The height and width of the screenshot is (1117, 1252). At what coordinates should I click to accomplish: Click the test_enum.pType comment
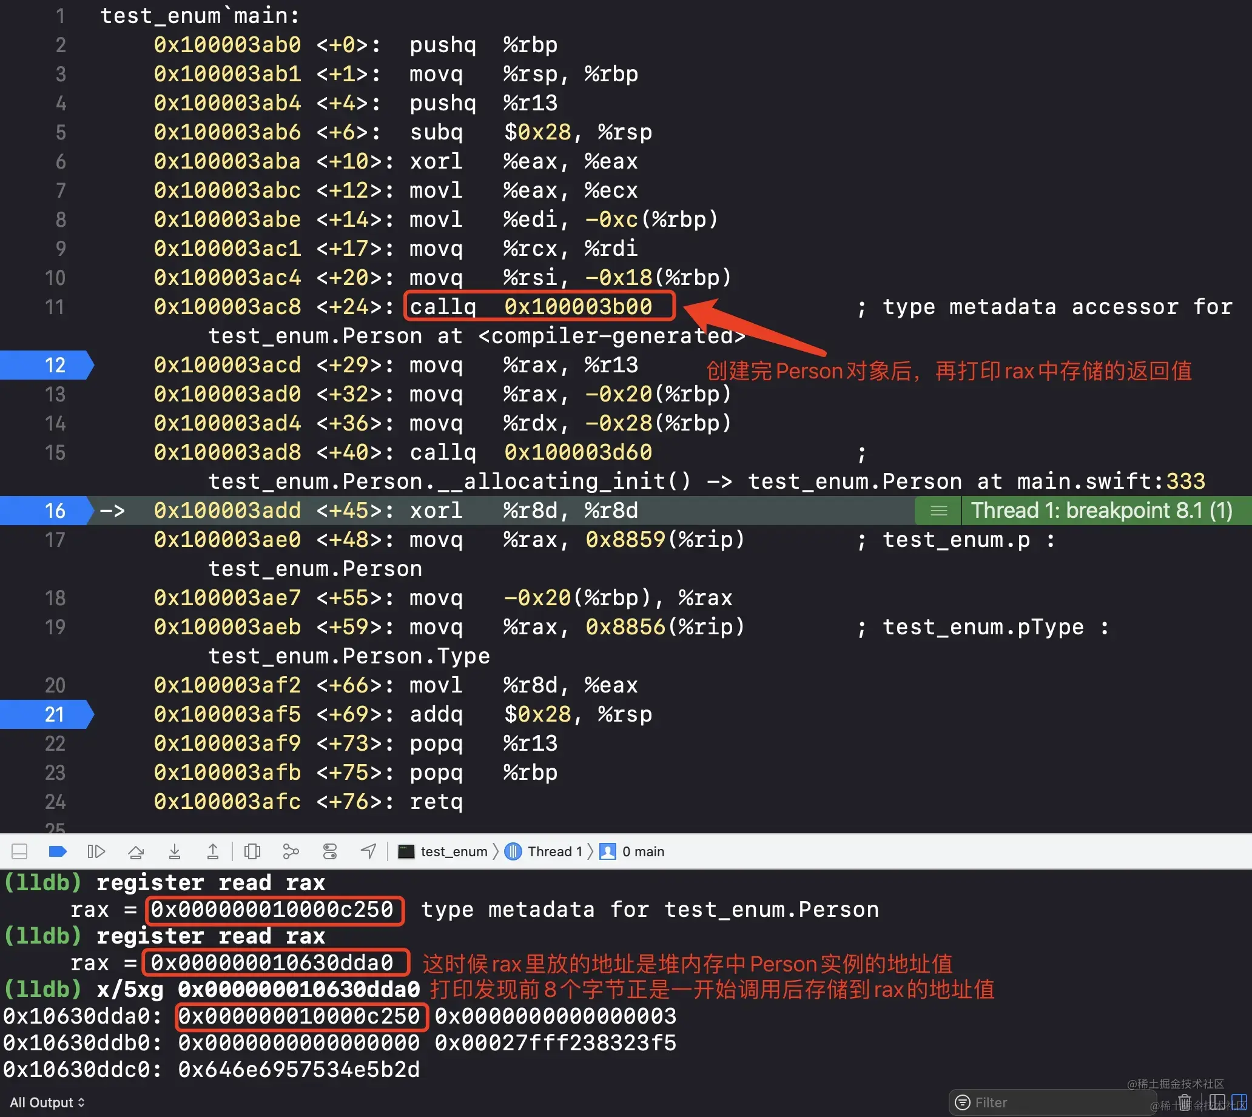[x=995, y=627]
